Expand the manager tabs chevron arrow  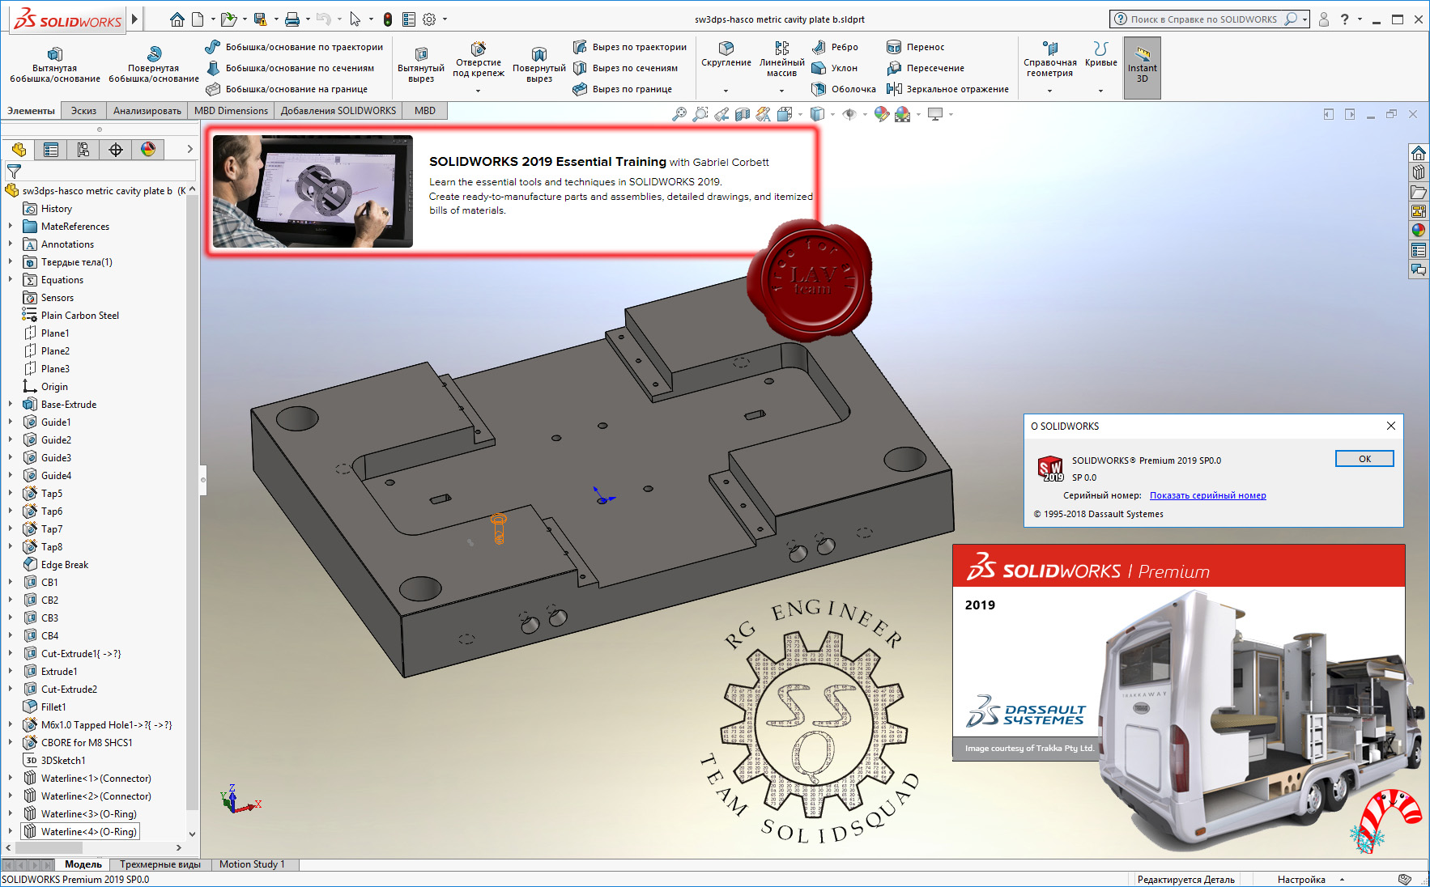point(190,149)
